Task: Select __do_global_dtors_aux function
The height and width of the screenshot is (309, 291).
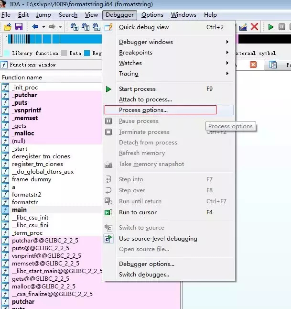Action: (x=43, y=172)
